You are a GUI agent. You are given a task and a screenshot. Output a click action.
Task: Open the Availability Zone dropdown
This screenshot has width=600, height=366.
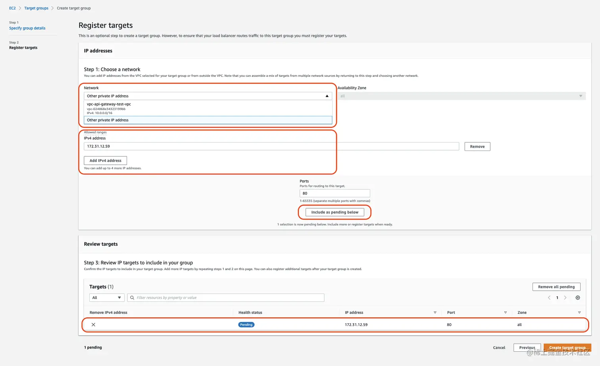(x=581, y=96)
